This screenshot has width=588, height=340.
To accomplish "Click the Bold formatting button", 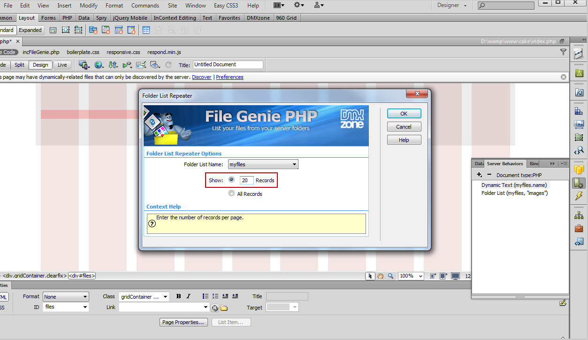I will click(x=178, y=296).
